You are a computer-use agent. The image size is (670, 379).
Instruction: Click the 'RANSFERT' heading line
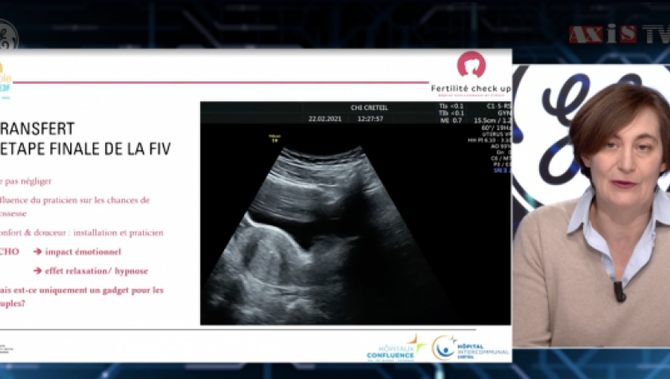[37, 128]
